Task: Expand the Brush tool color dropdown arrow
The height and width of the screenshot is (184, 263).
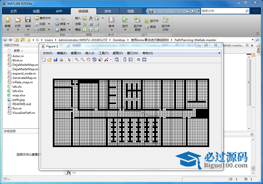Action: 111,60
